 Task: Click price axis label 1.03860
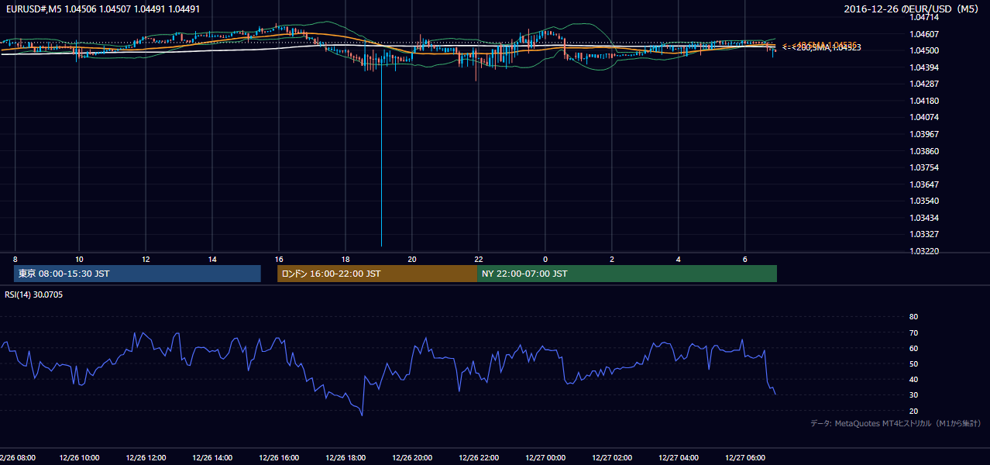pyautogui.click(x=923, y=151)
